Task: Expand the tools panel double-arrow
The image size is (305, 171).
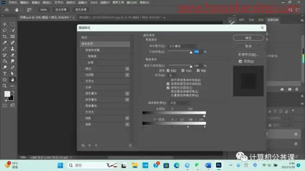Action: (x=2, y=16)
